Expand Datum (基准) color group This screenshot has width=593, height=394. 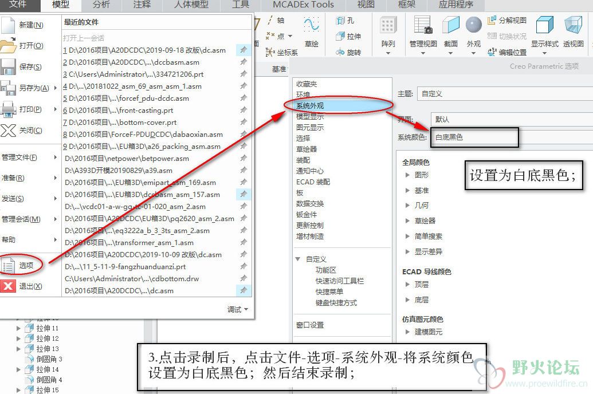coord(407,191)
